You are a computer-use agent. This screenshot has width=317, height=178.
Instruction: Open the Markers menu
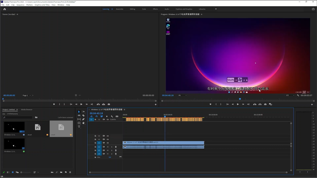[29, 5]
